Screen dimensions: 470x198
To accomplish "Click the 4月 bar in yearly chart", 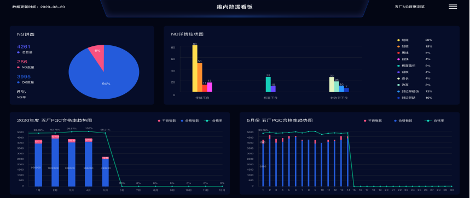I will click(89, 162).
